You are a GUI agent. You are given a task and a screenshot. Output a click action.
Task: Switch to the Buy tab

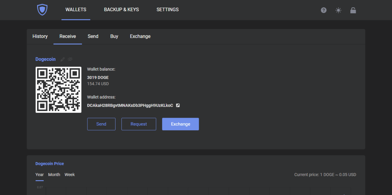pos(114,36)
